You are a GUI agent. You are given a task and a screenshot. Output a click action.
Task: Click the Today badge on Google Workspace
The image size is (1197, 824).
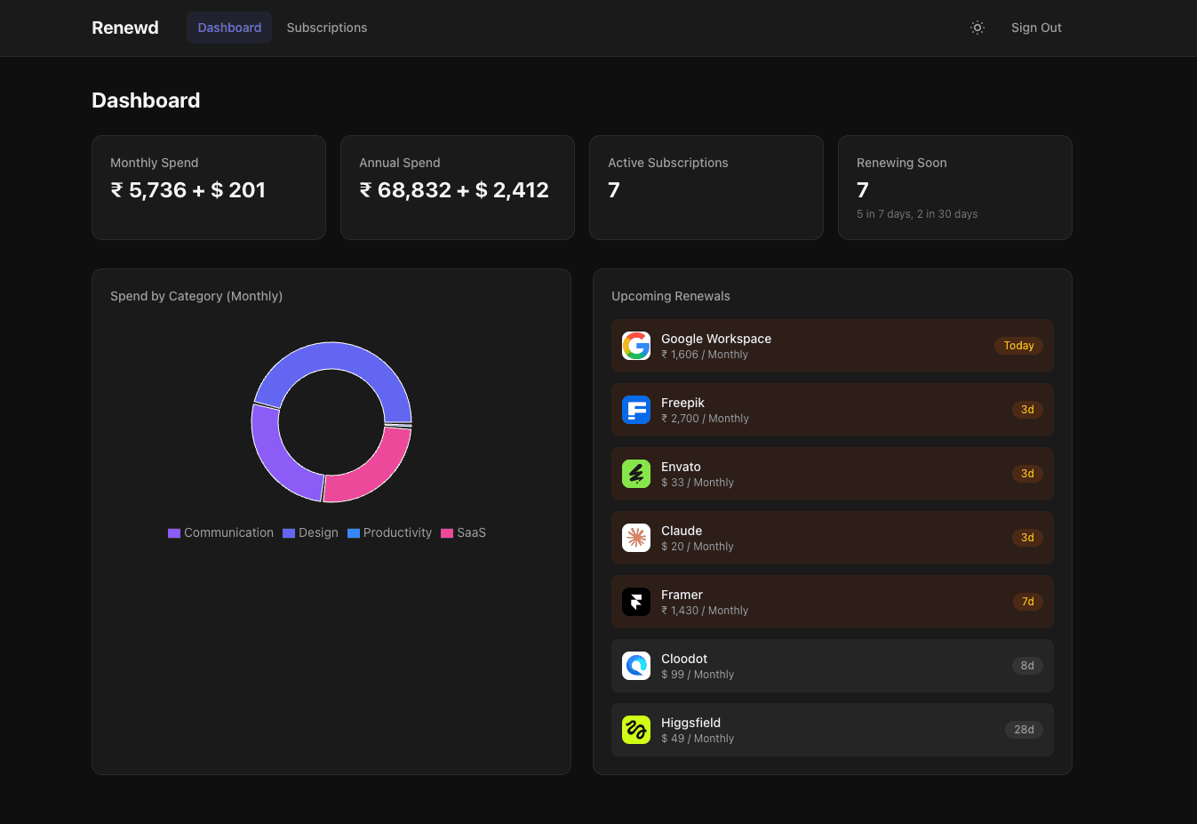point(1017,346)
